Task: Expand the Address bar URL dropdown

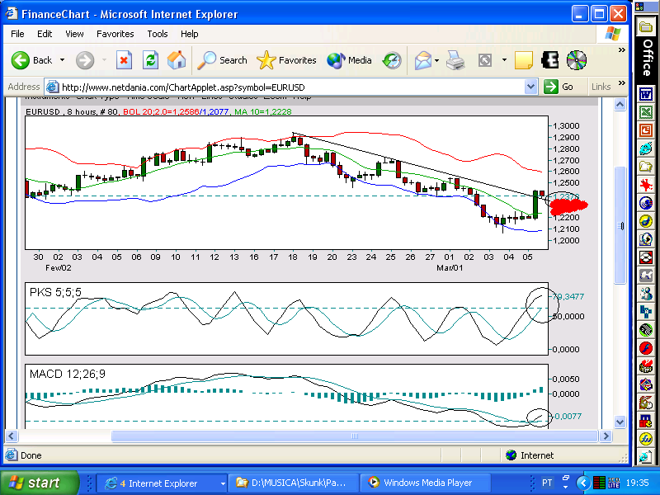Action: click(x=530, y=87)
